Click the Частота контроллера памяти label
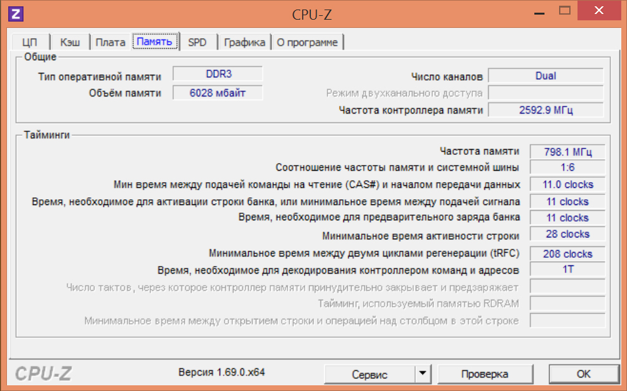627x391 pixels. (411, 110)
